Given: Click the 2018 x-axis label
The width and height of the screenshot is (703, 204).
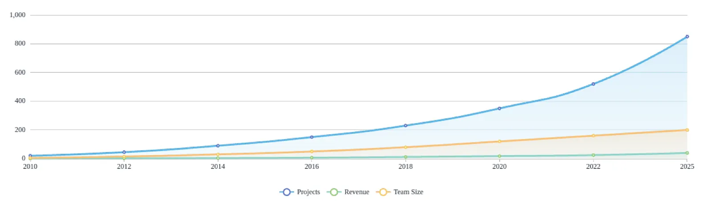Looking at the screenshot, I should click(x=405, y=167).
